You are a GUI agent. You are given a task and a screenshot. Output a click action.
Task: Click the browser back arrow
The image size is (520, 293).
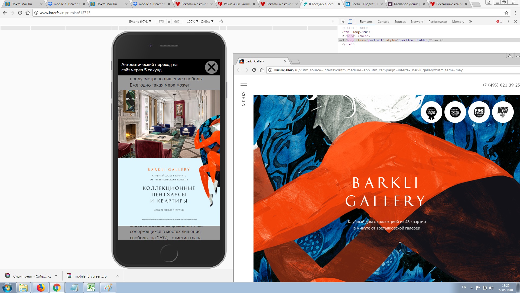pyautogui.click(x=5, y=13)
